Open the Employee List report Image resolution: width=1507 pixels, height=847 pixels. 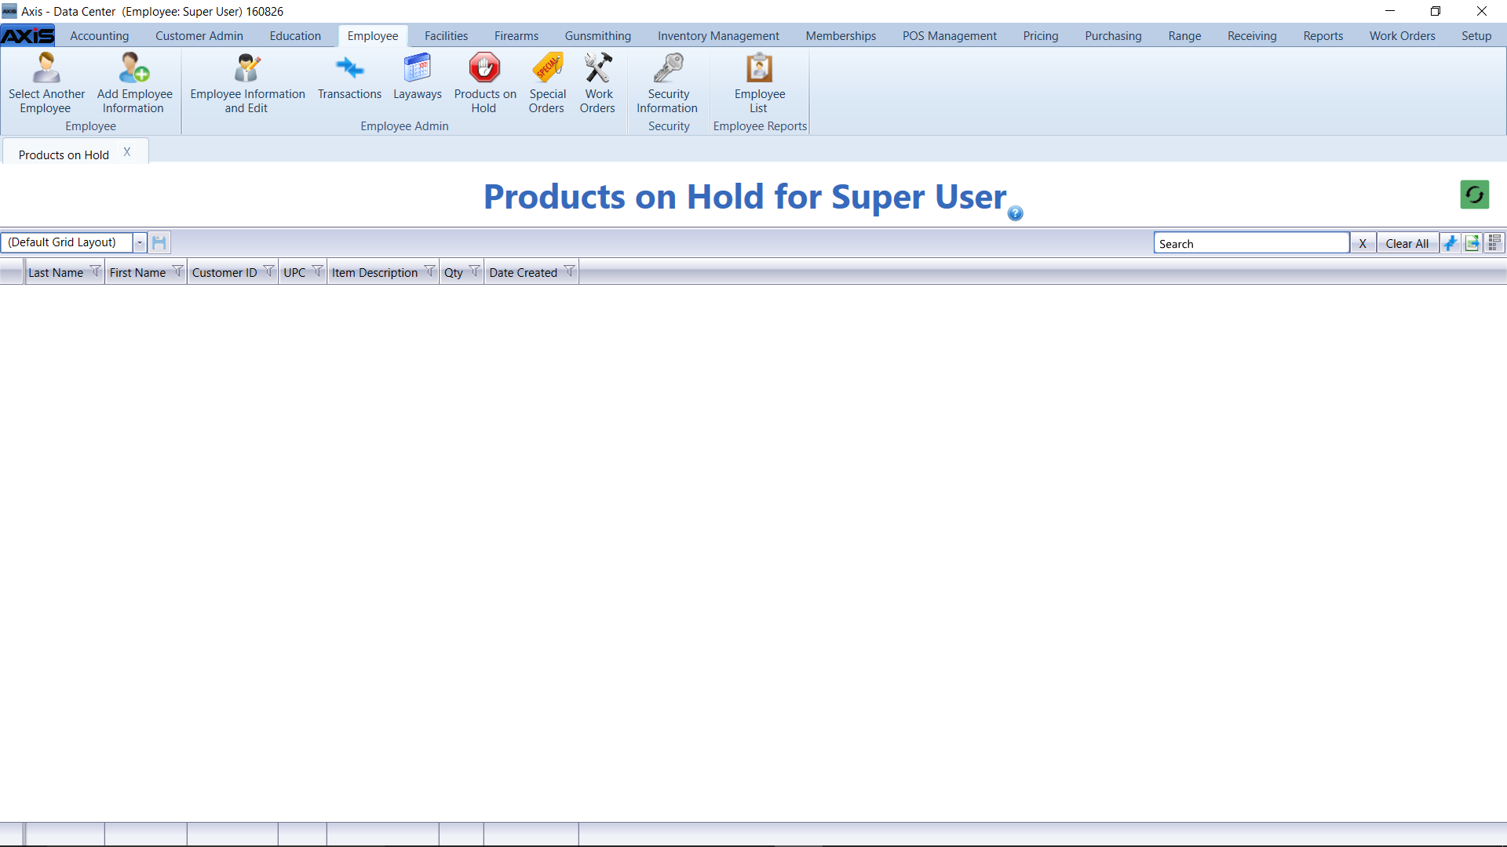pyautogui.click(x=759, y=83)
